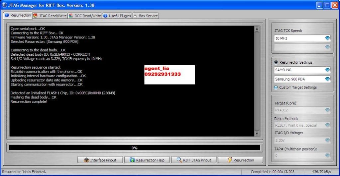The width and height of the screenshot is (340, 176).
Task: Open the empty dropdown below TCK speed
Action: click(302, 47)
